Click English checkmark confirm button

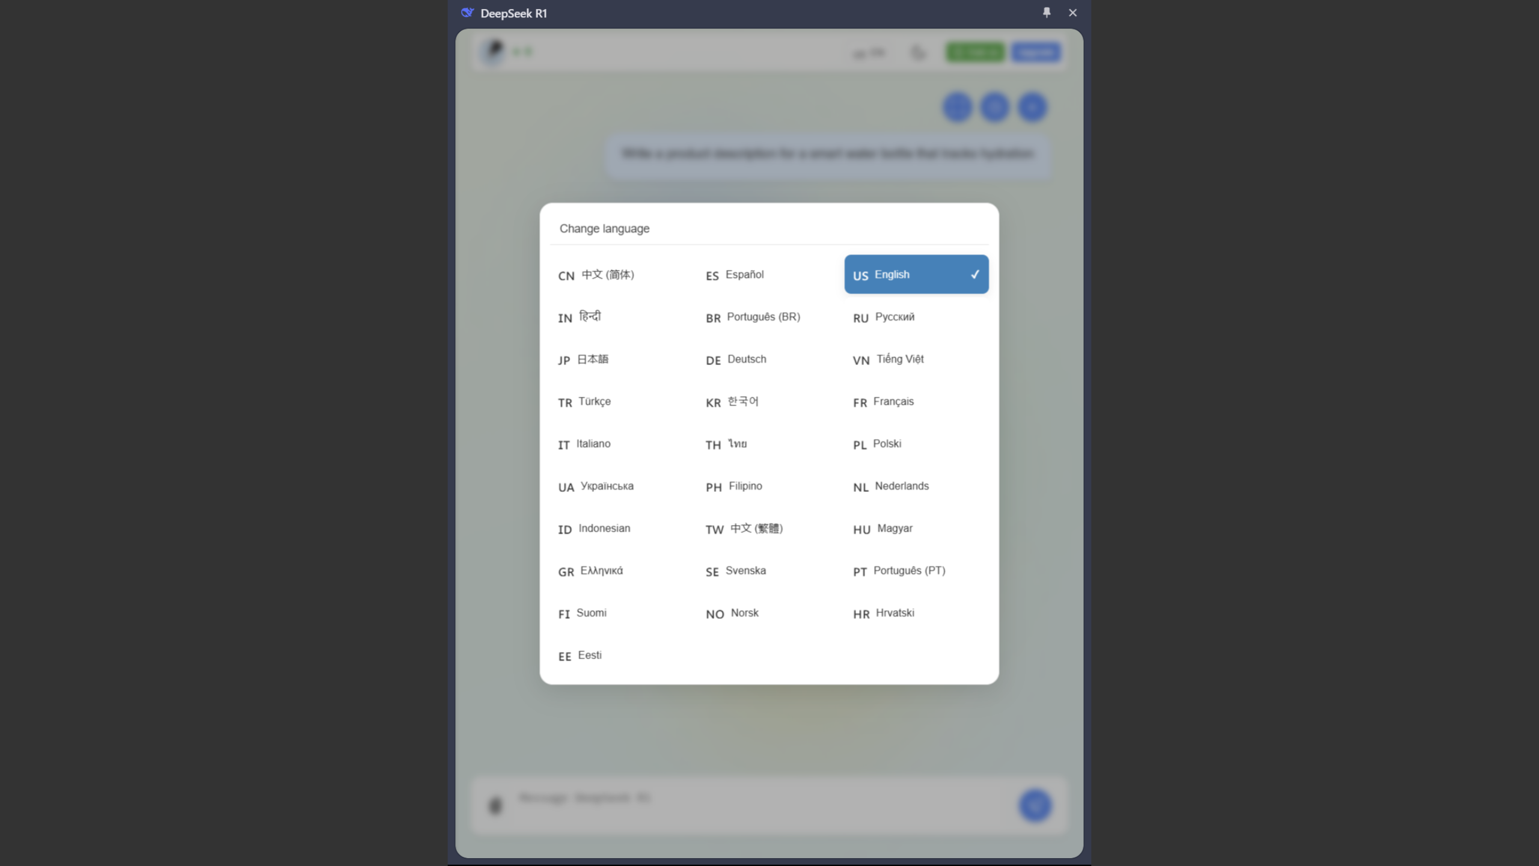973,274
